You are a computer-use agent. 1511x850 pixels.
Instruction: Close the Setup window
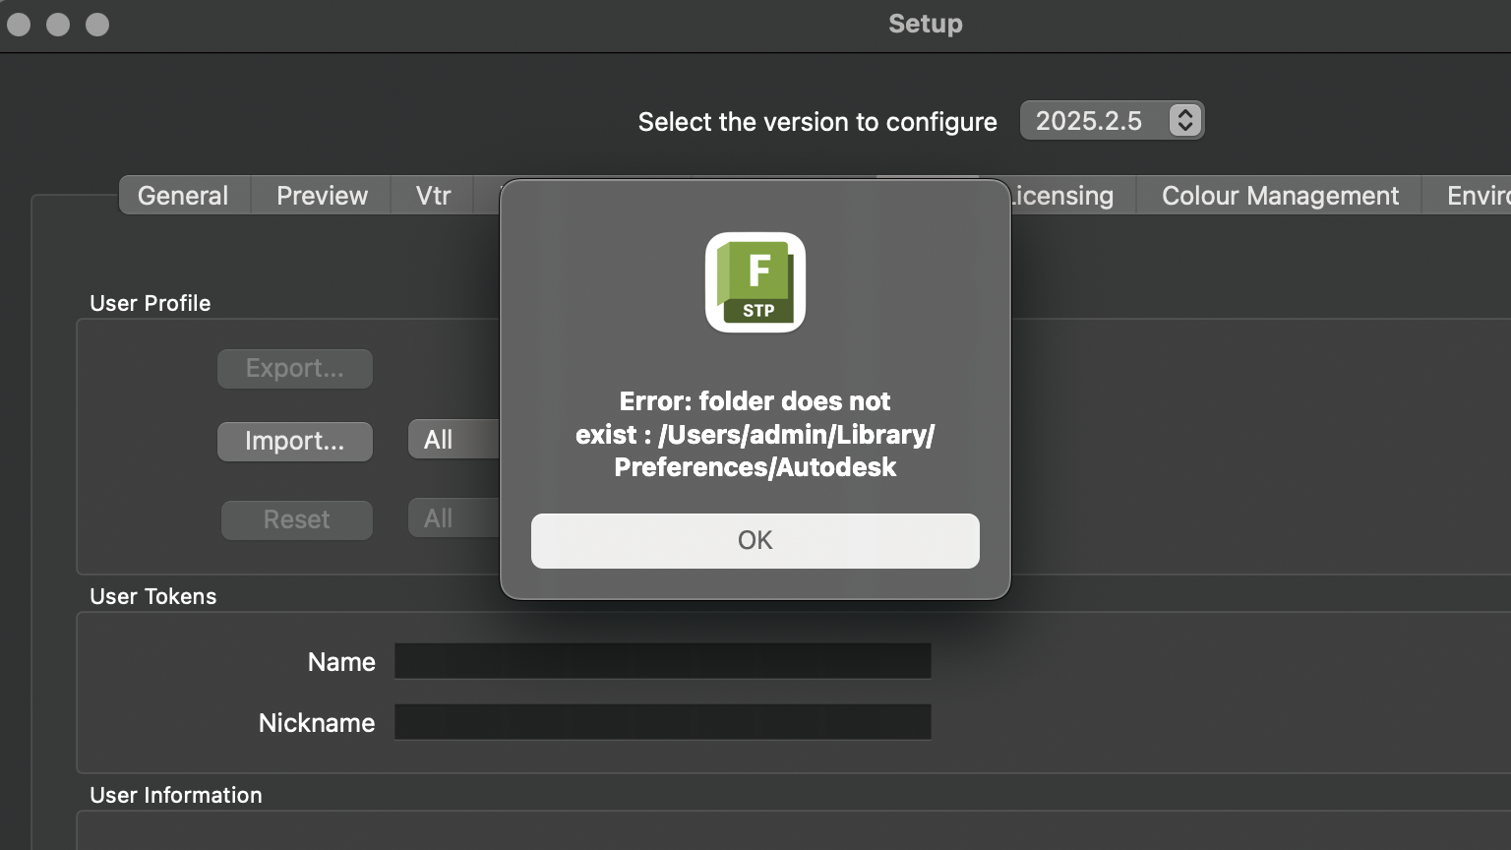[x=19, y=24]
